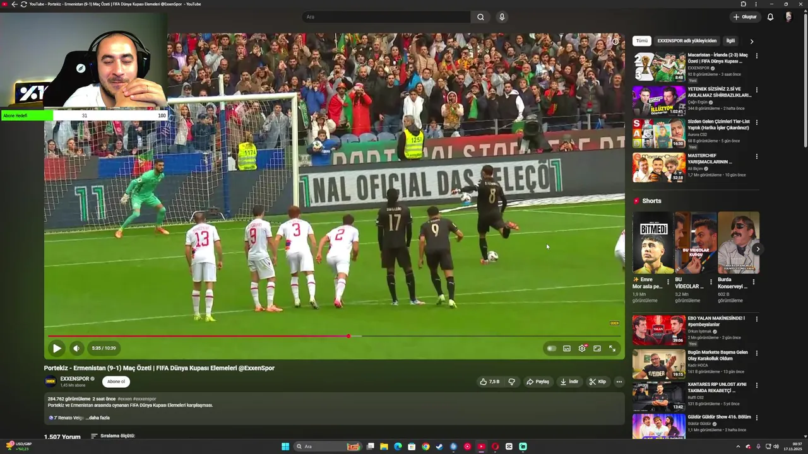Advance Shorts shelf with next arrow
Screen dimensions: 808x454
757,249
